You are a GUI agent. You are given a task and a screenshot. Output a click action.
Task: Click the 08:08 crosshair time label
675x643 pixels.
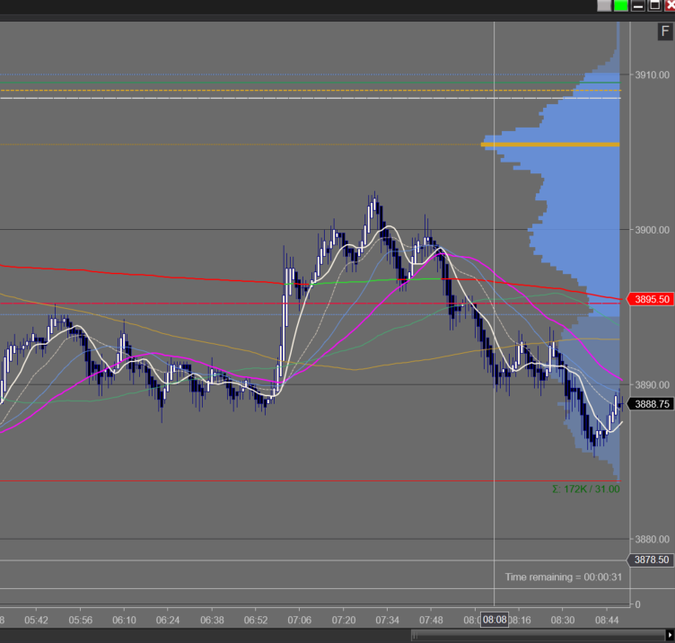pos(495,620)
